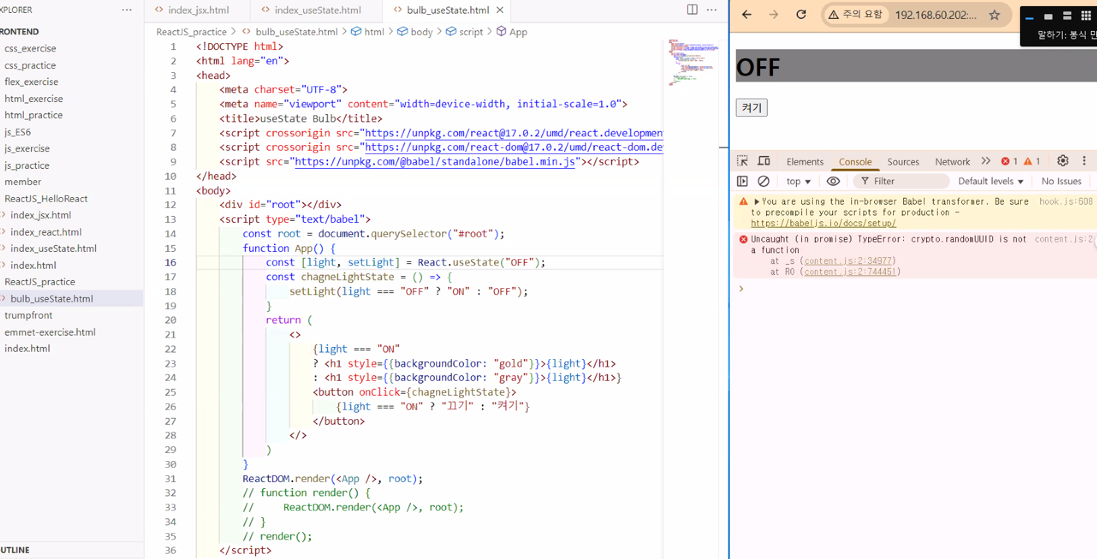Click the console prompt input arrow
This screenshot has height=559, width=1097.
coord(741,289)
